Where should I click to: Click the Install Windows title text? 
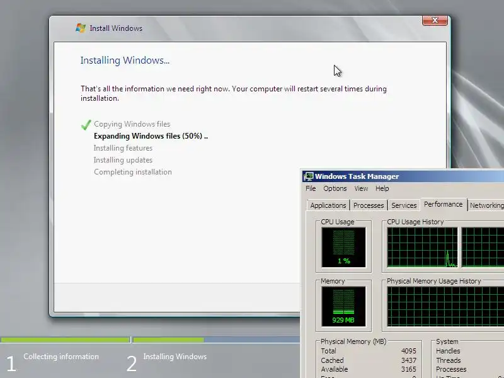click(116, 28)
